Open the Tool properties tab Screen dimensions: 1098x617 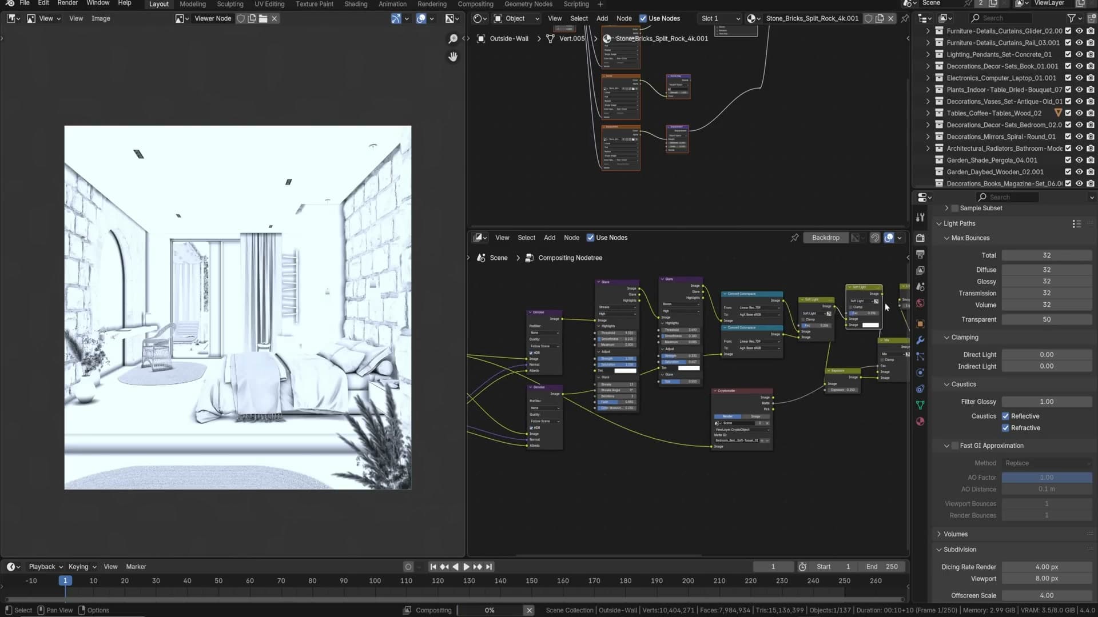920,217
